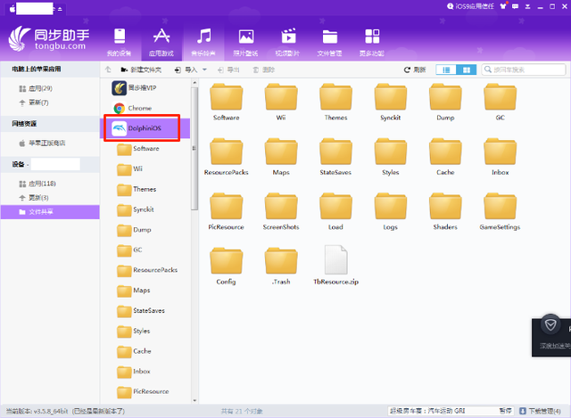The image size is (571, 418).
Task: Open the ResourcePacks folder in grid
Action: [226, 157]
